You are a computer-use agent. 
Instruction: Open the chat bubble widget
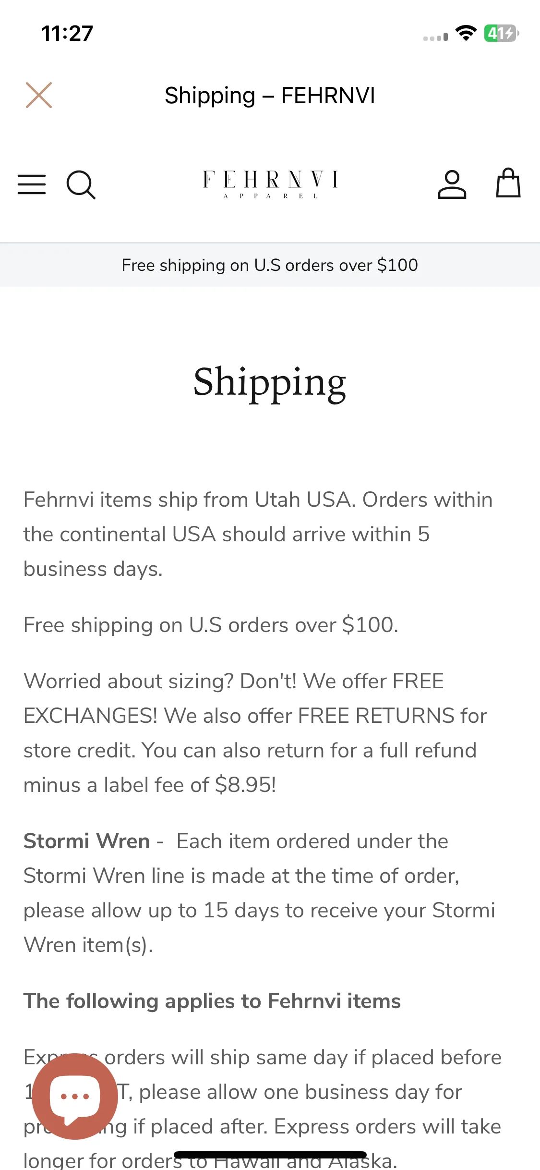tap(75, 1096)
